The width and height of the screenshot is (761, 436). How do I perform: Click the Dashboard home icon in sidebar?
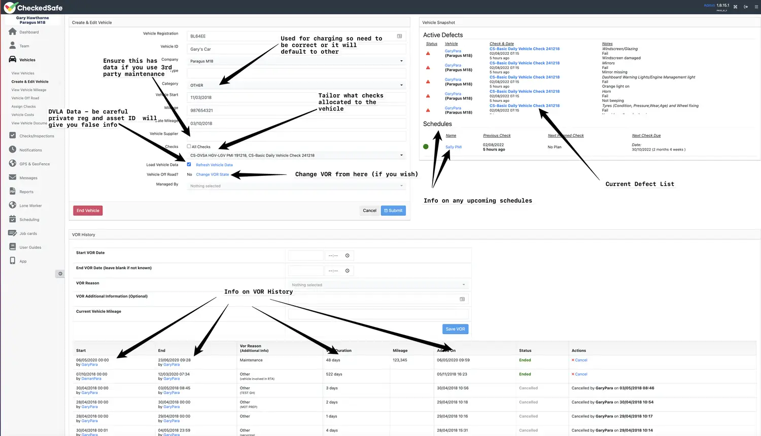tap(13, 32)
